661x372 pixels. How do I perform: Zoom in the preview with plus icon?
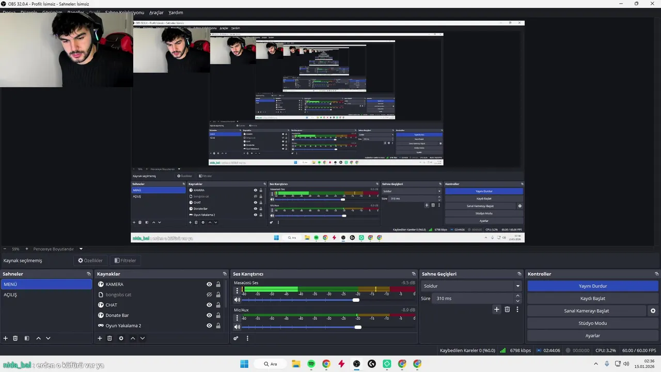pyautogui.click(x=26, y=249)
